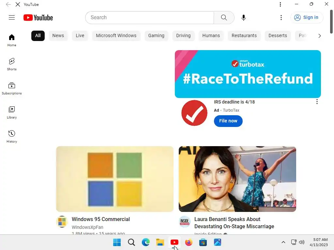Image resolution: width=334 pixels, height=250 pixels.
Task: Click YouTube app icon in taskbar
Action: click(x=175, y=242)
